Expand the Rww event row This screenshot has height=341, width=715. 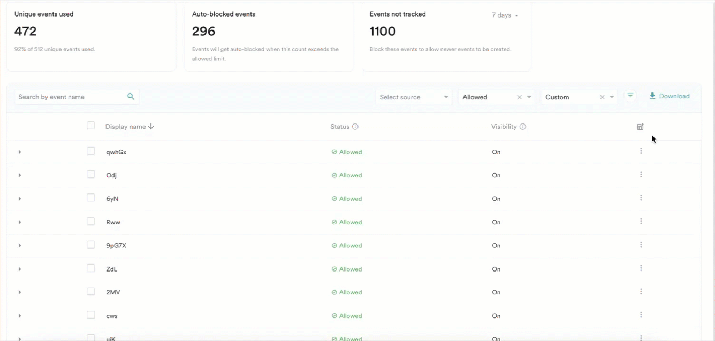20,222
